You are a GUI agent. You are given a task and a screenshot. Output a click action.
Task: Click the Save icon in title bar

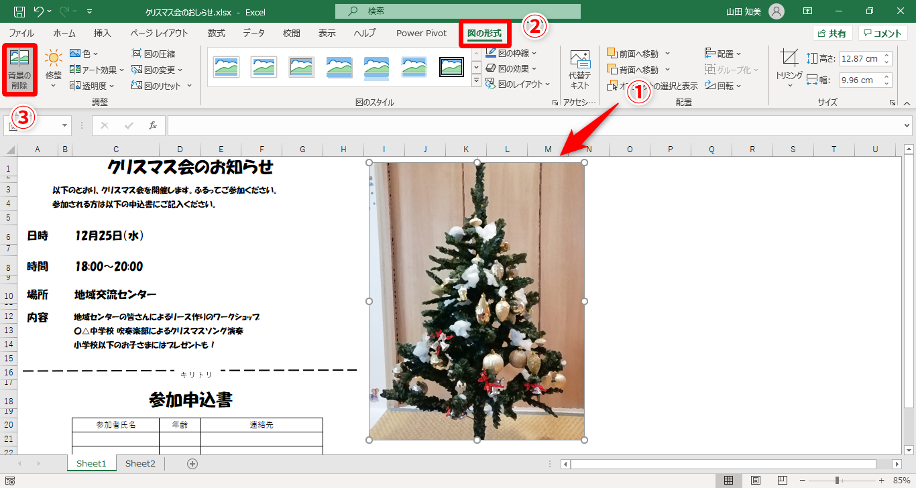click(x=19, y=11)
